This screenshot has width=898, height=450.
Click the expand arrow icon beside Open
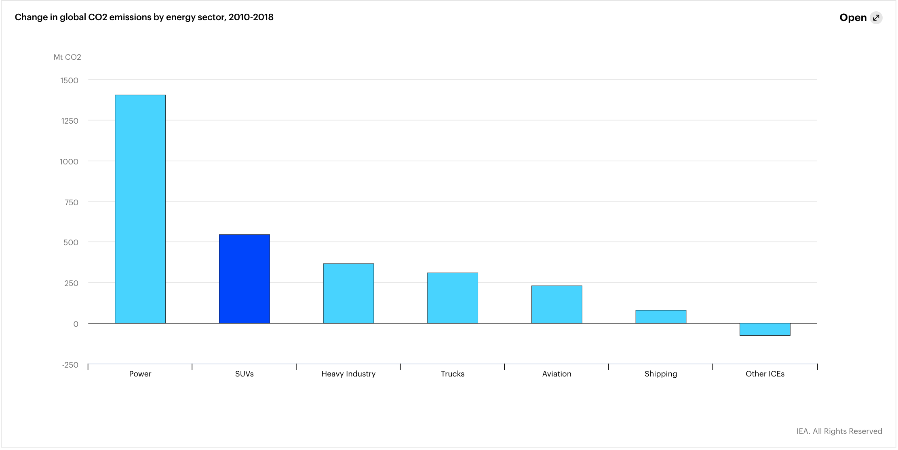(876, 18)
